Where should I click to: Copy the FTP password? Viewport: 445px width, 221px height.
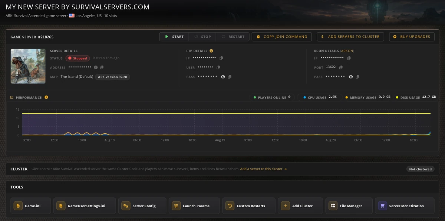[230, 77]
